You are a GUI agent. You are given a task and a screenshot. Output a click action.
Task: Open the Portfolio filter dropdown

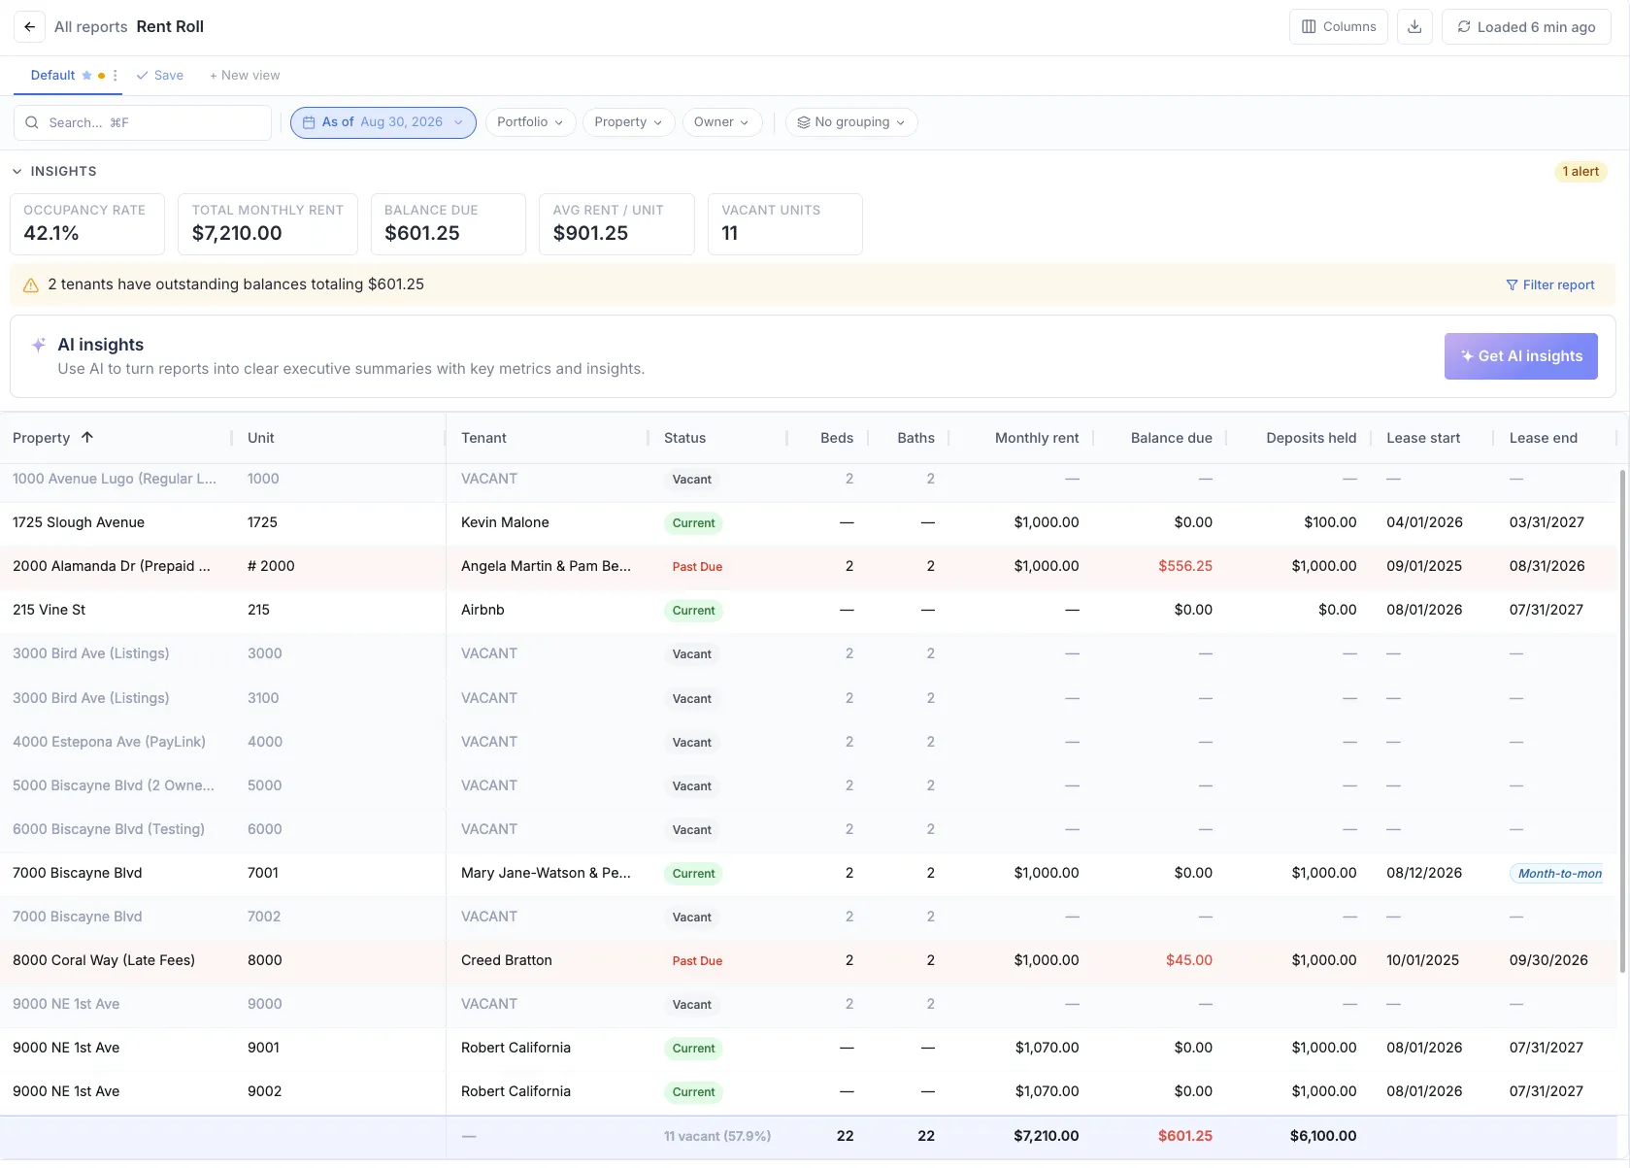coord(530,122)
